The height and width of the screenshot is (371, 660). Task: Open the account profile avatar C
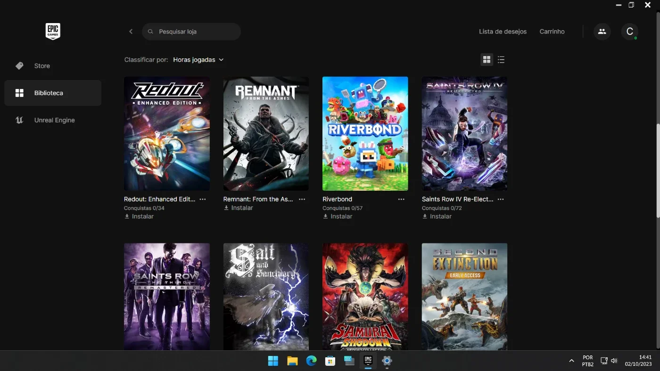[629, 32]
